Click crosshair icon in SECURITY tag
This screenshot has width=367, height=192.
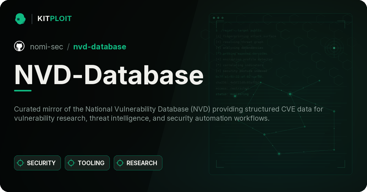click(x=20, y=163)
